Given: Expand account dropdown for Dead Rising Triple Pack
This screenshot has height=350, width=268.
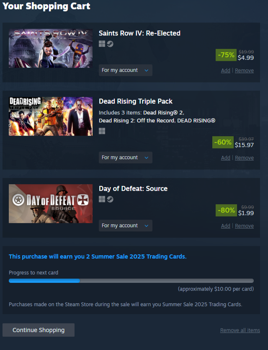Looking at the screenshot, I should (x=126, y=157).
